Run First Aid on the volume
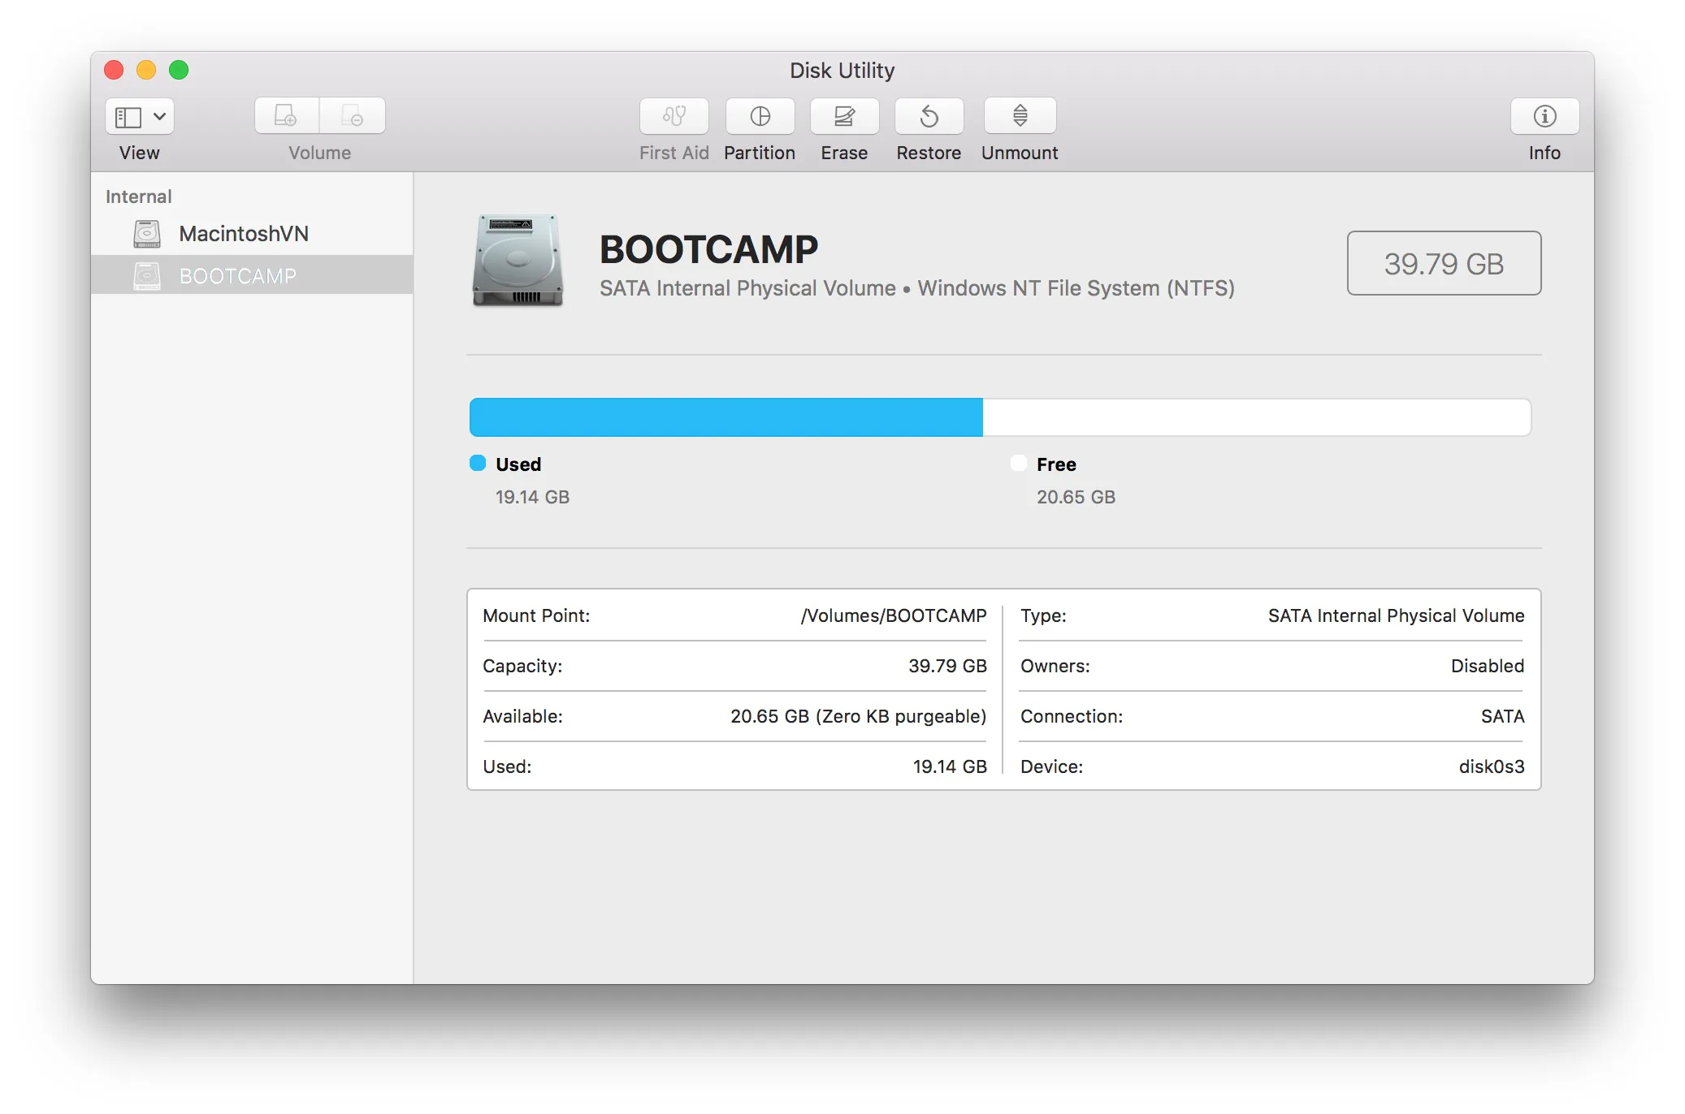The image size is (1685, 1114). tap(674, 116)
